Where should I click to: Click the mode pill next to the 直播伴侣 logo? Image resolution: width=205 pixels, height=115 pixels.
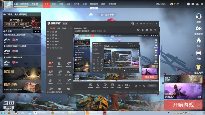click(x=65, y=23)
